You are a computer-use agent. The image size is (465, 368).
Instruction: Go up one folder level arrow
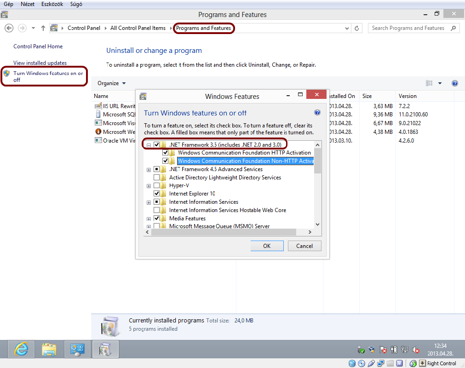(43, 28)
